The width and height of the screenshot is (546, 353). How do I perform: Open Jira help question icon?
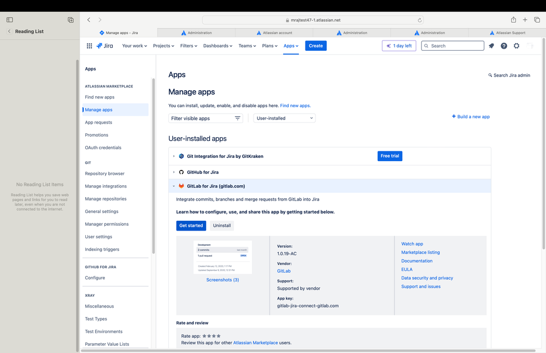(x=504, y=45)
